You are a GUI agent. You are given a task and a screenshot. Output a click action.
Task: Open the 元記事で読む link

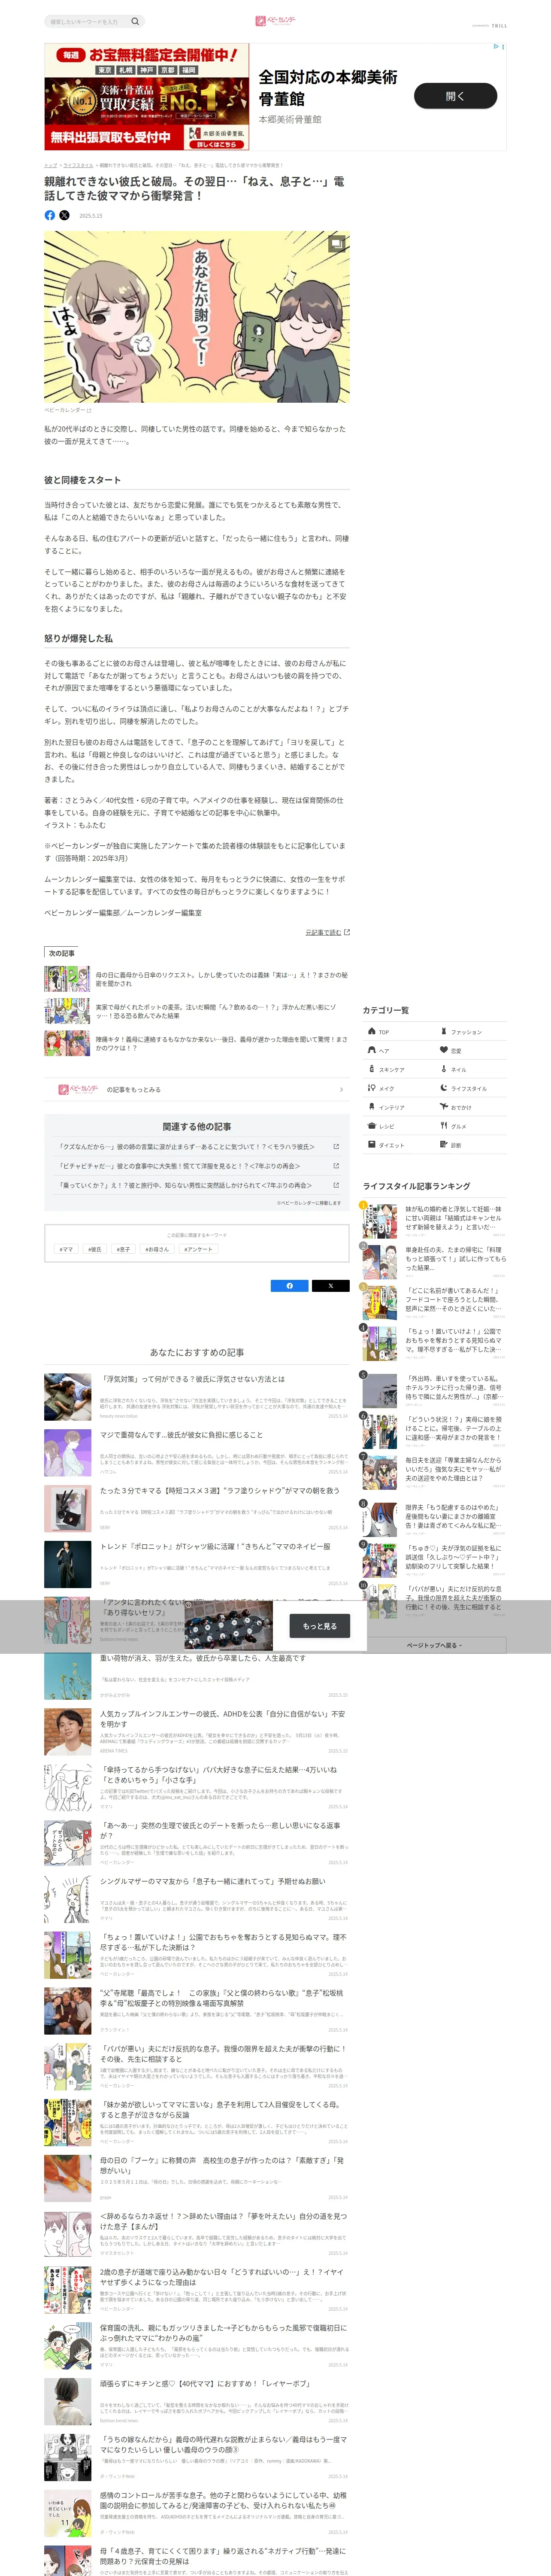click(x=327, y=932)
